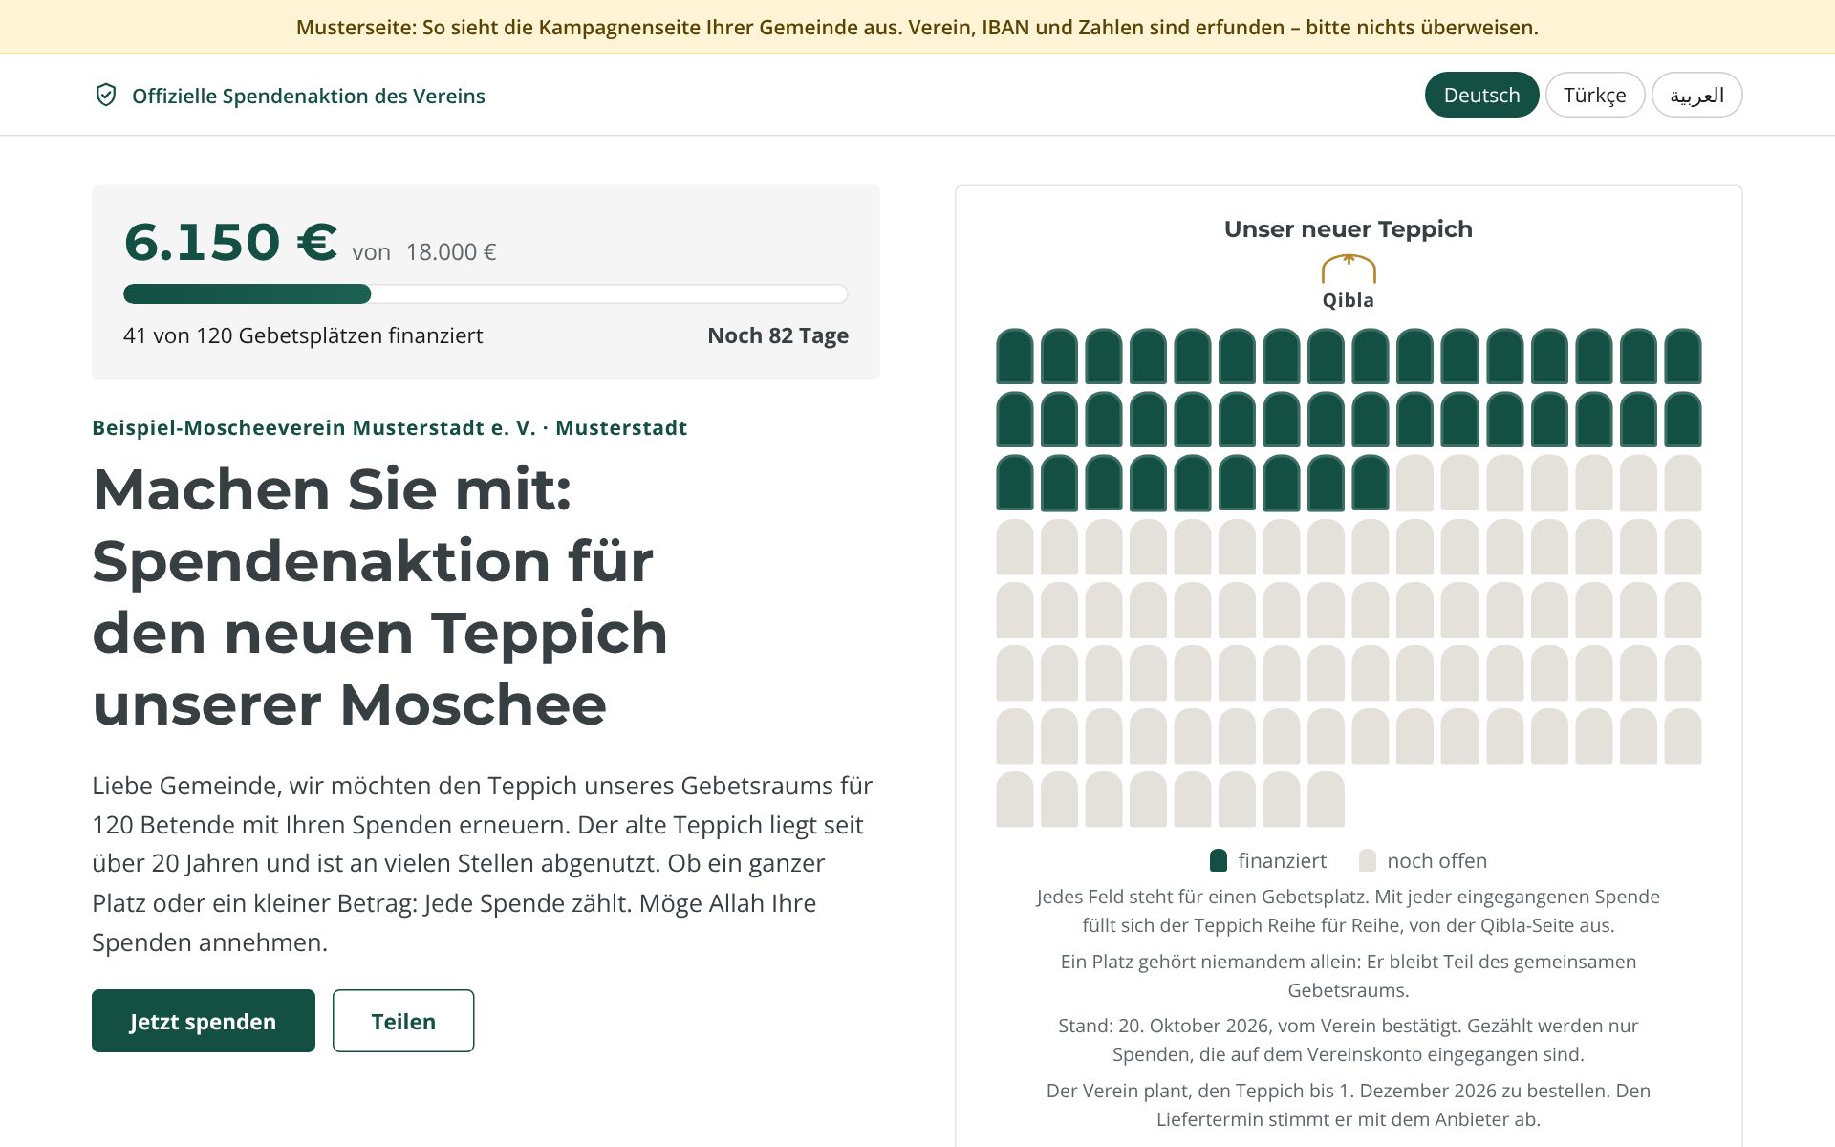The width and height of the screenshot is (1835, 1147).
Task: Click the Noch 82 Tage label
Action: (x=778, y=335)
